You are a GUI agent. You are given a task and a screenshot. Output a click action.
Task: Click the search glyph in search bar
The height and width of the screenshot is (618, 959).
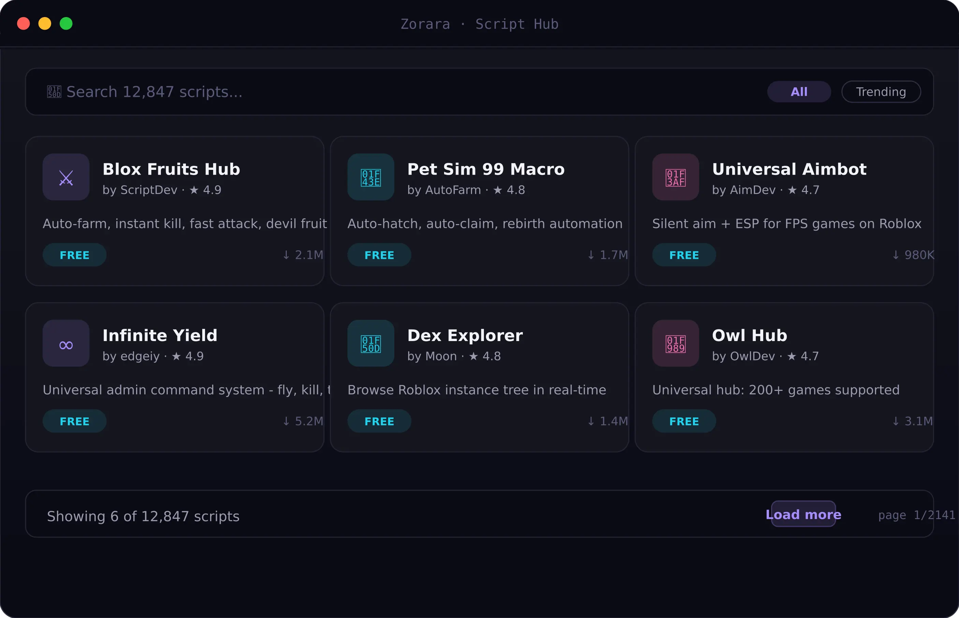[x=54, y=92]
